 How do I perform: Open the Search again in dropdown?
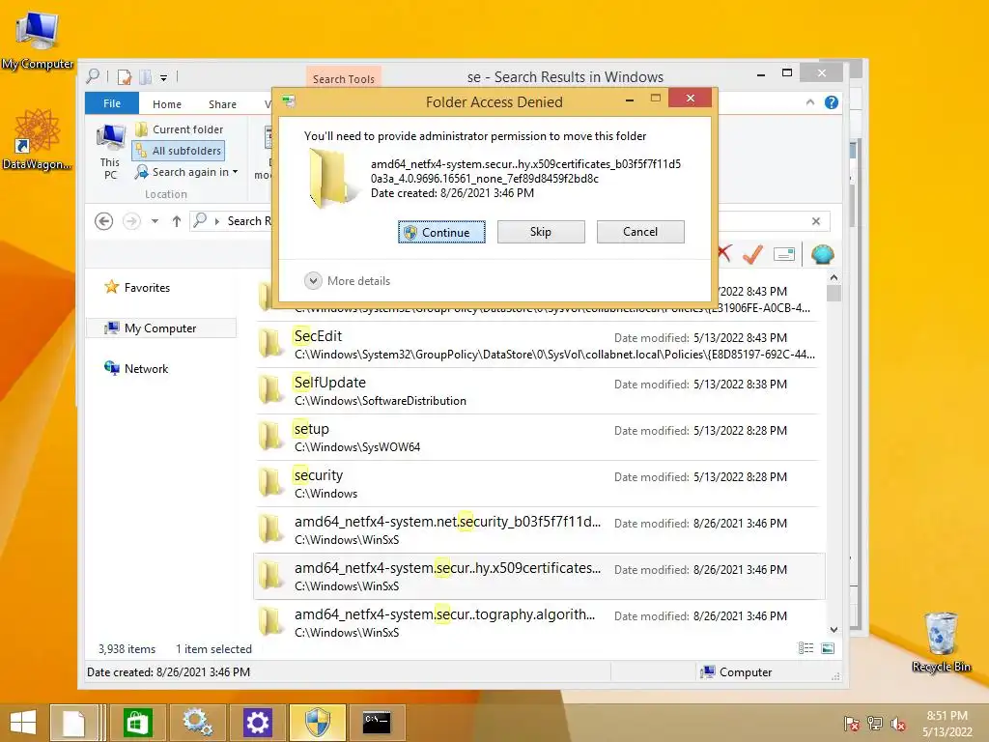(x=186, y=172)
